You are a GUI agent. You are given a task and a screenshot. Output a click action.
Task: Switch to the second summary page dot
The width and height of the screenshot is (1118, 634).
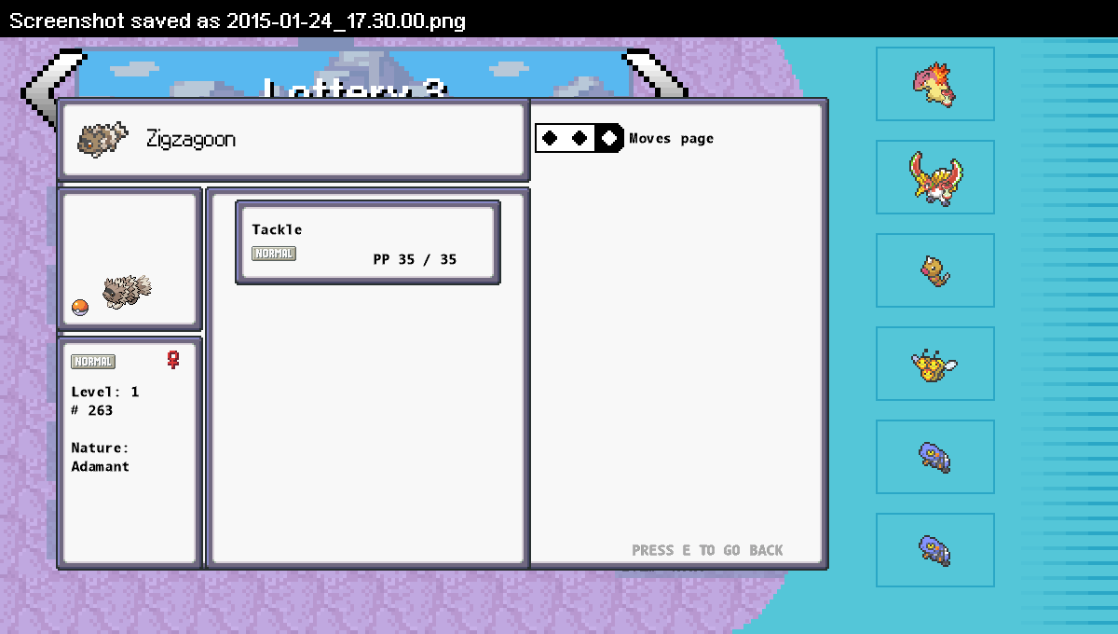[x=579, y=138]
